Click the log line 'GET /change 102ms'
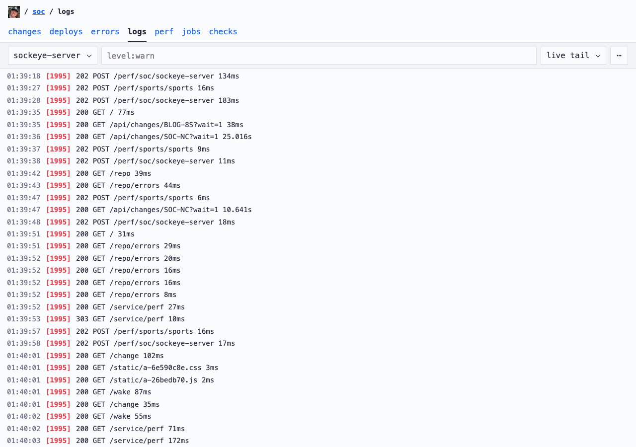 318,356
